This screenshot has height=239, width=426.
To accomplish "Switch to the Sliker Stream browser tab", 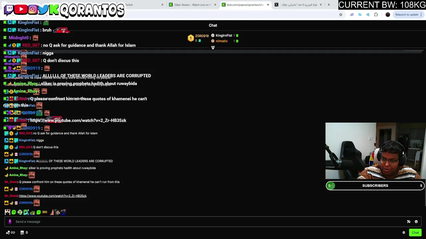I will [x=192, y=5].
